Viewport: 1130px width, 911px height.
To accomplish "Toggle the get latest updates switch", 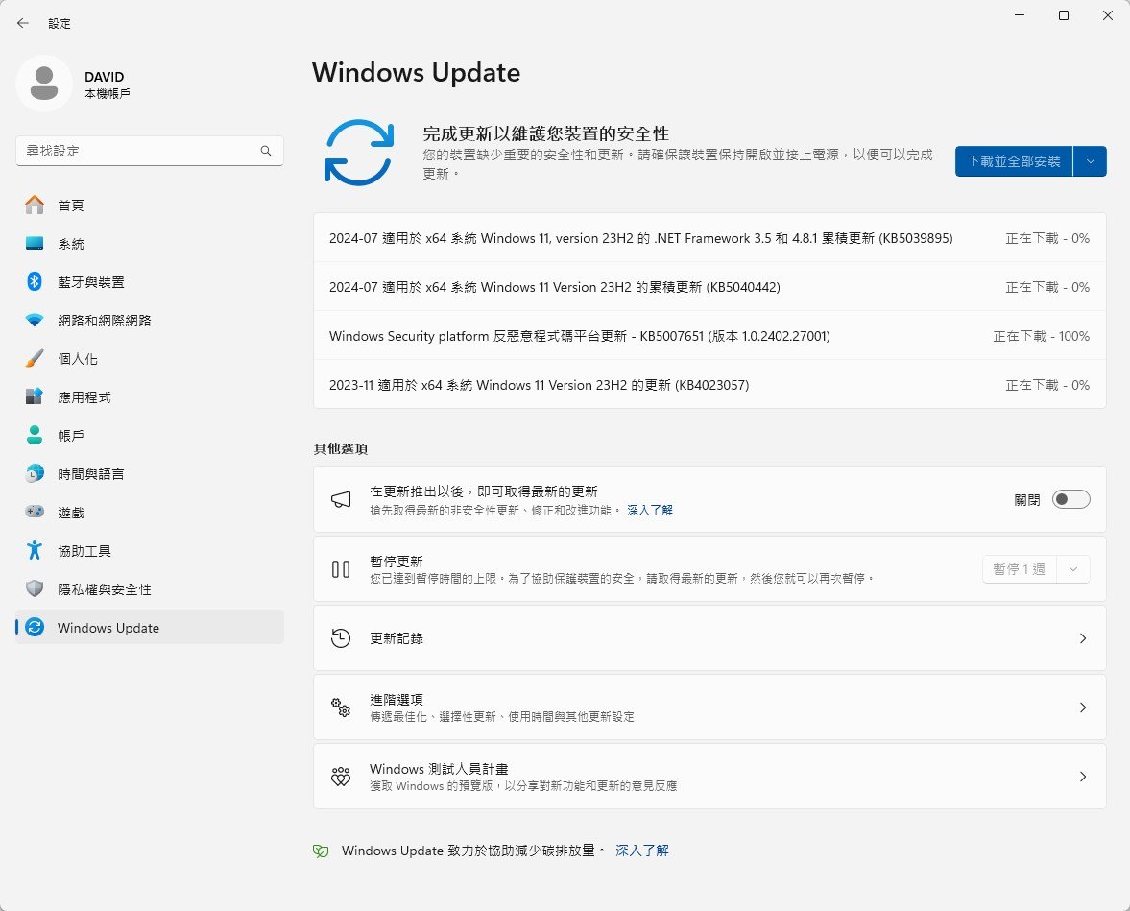I will 1070,499.
